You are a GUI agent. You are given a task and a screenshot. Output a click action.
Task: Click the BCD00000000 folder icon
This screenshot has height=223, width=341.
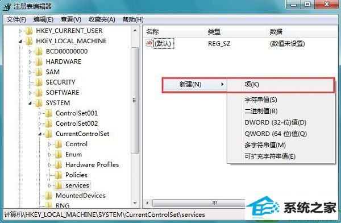[39, 51]
